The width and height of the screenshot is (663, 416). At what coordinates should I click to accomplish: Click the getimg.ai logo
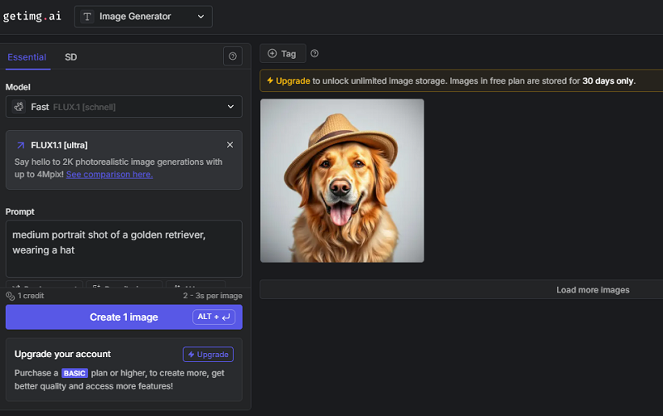tap(31, 17)
